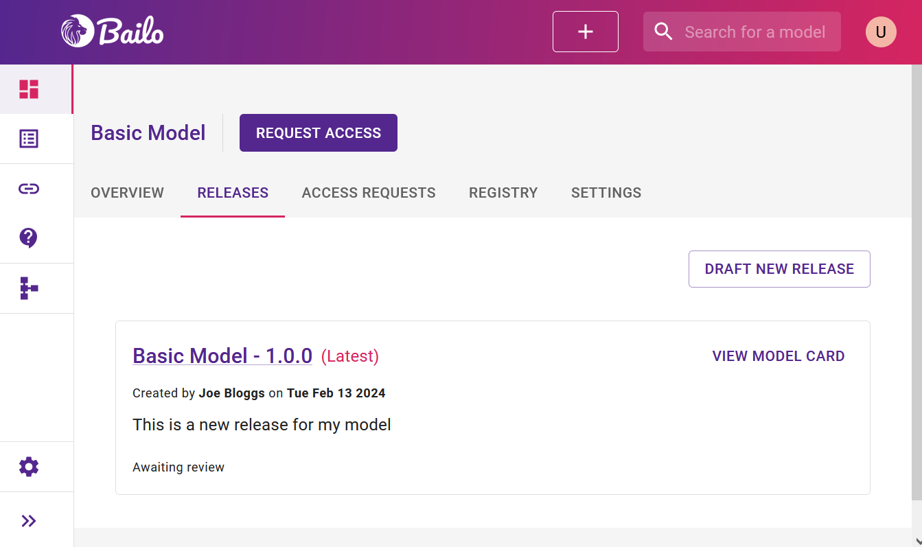
Task: Select the Access Requests tab
Action: pyautogui.click(x=369, y=193)
